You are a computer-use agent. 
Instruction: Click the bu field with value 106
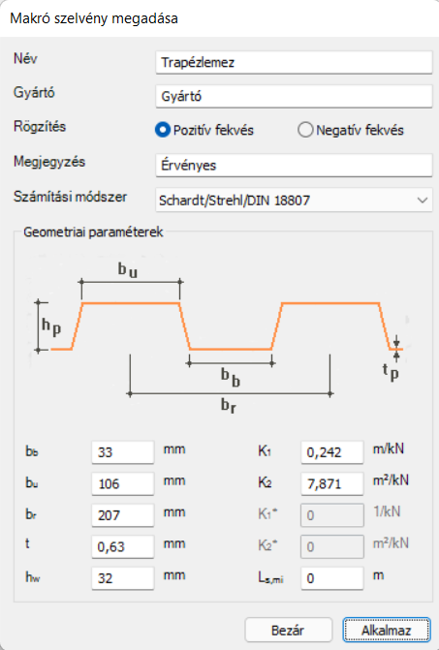[x=123, y=483]
